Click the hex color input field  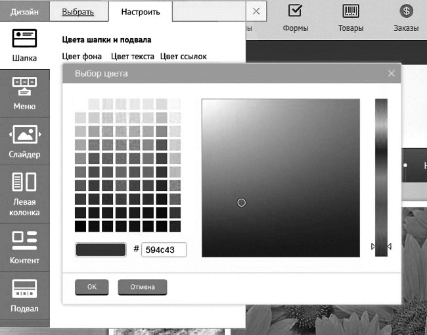pos(164,249)
